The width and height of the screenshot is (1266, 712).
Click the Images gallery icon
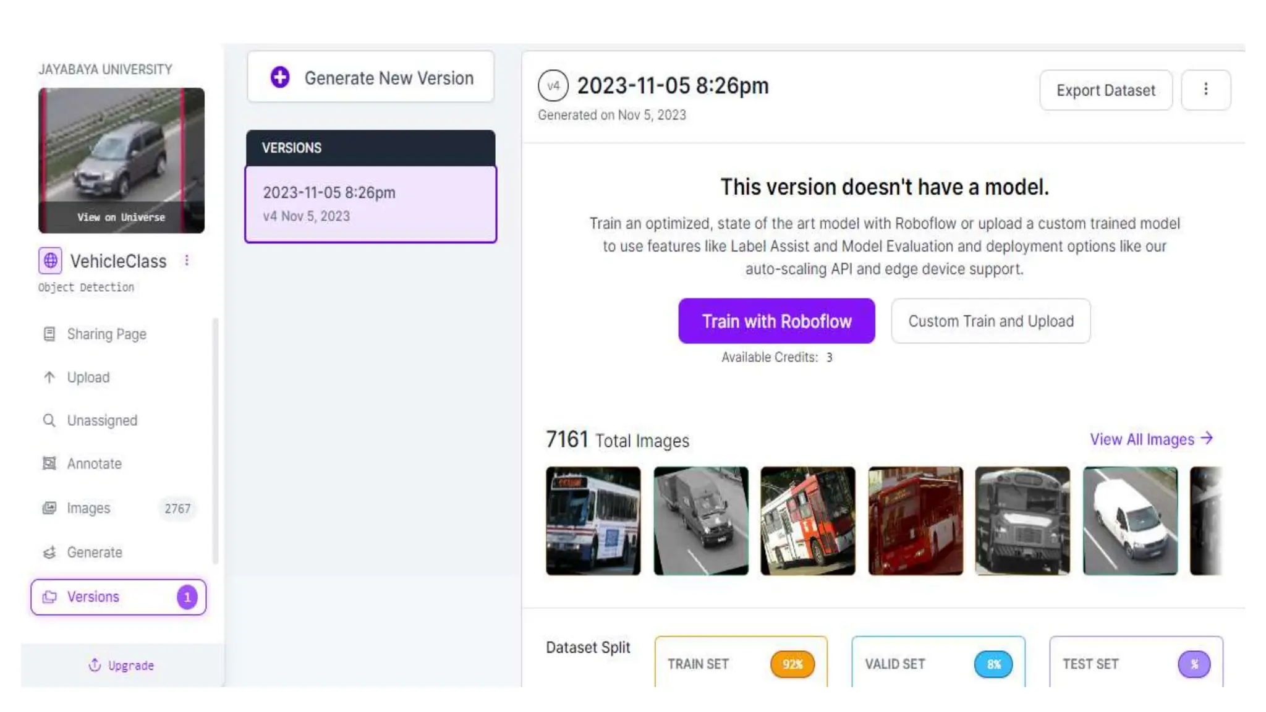click(49, 508)
